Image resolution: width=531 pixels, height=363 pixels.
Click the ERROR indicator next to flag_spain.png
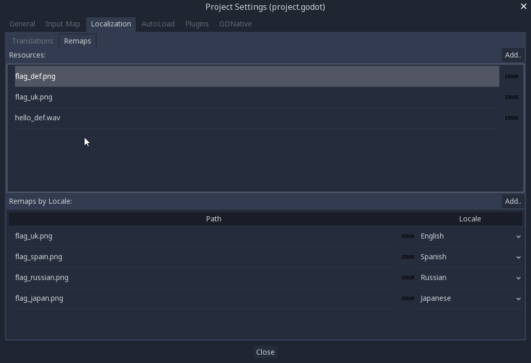[x=408, y=257]
